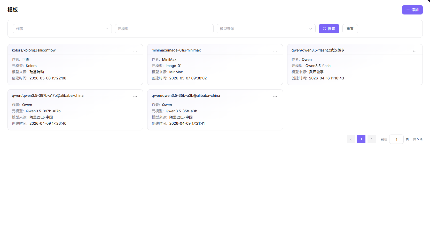Click meta-model value Qwen3.5-flash

click(318, 66)
